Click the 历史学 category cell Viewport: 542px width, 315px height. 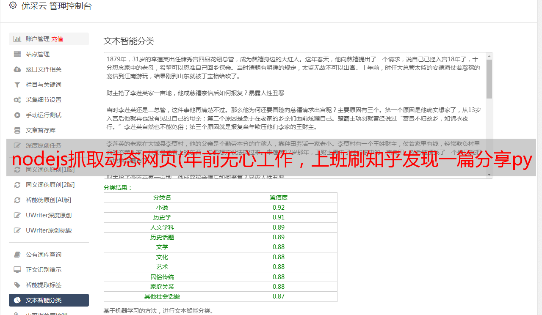click(162, 217)
